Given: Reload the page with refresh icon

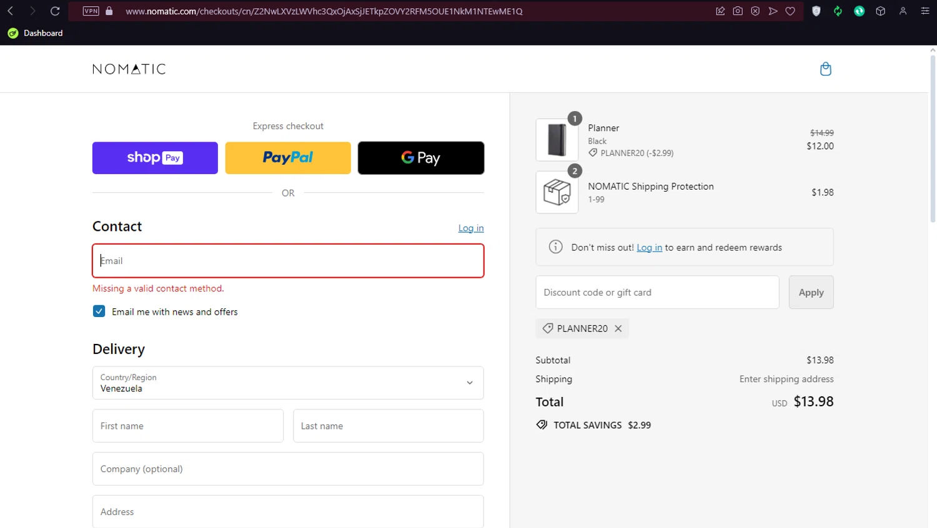Looking at the screenshot, I should tap(55, 11).
